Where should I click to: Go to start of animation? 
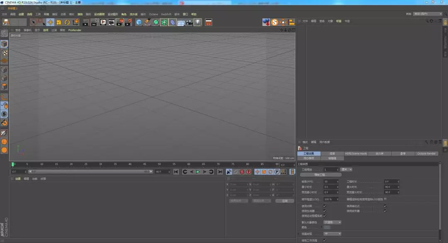click(x=176, y=172)
